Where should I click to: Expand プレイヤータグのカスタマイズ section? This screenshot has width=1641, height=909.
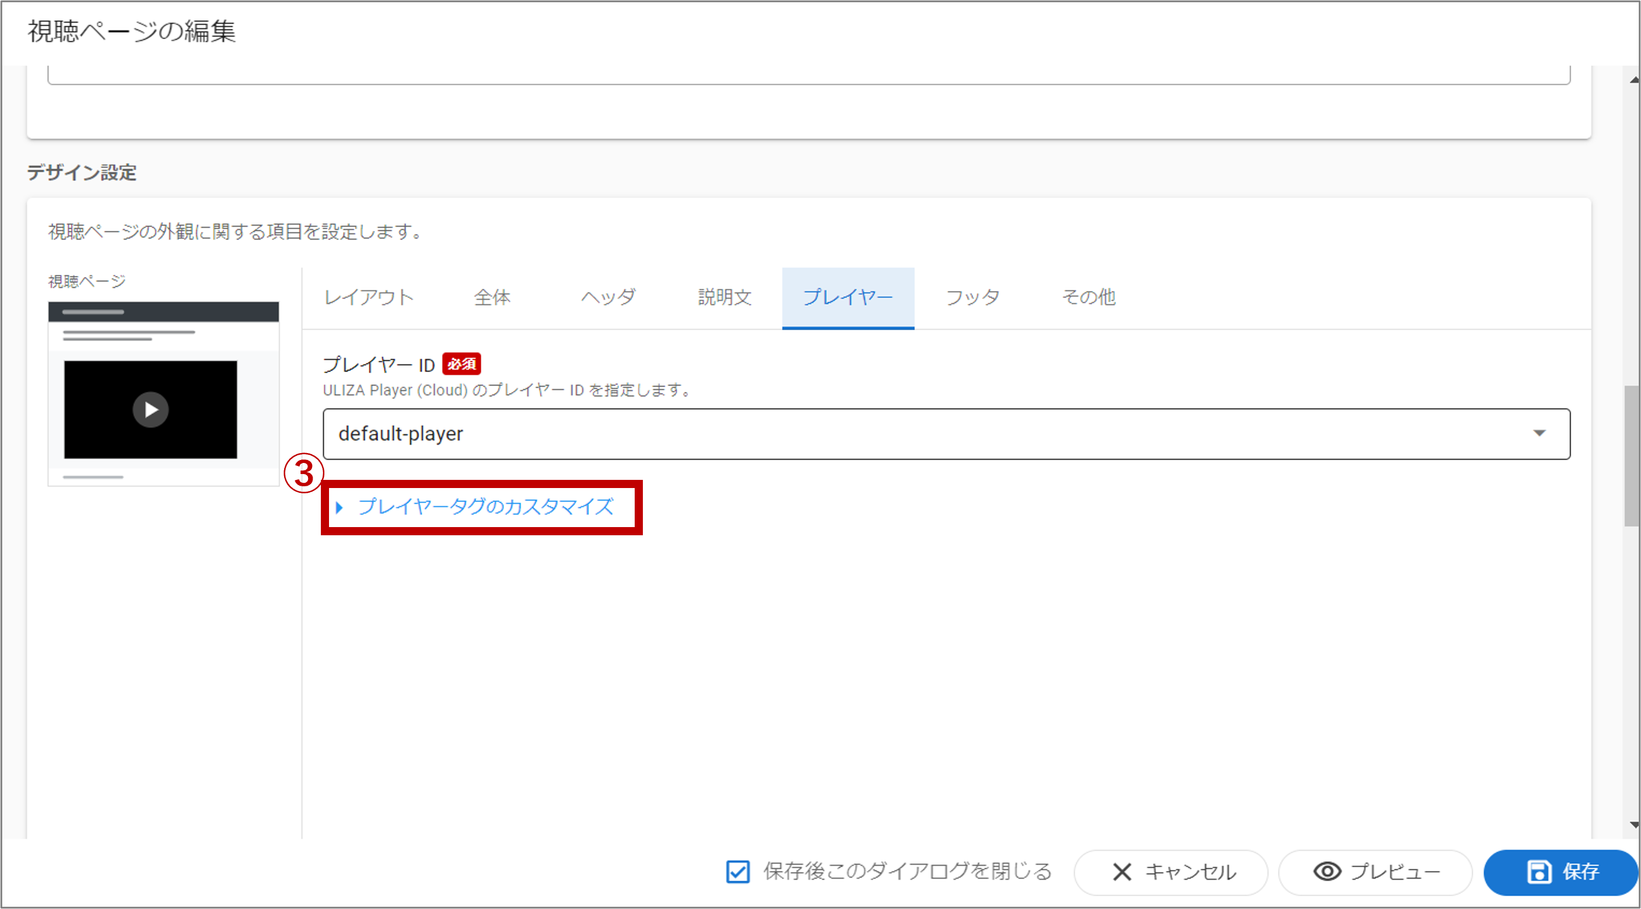484,507
